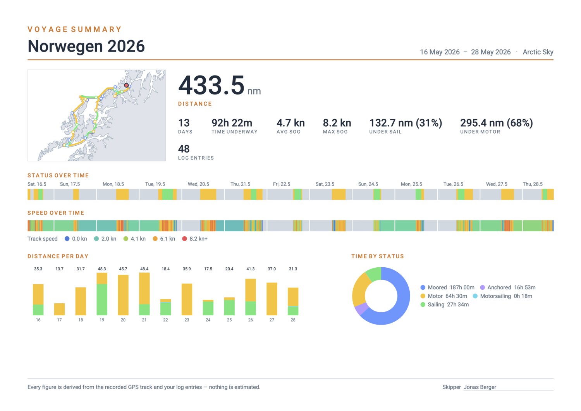Click the day 21 distance bar
Screen dimensions: 581x411
click(x=144, y=294)
